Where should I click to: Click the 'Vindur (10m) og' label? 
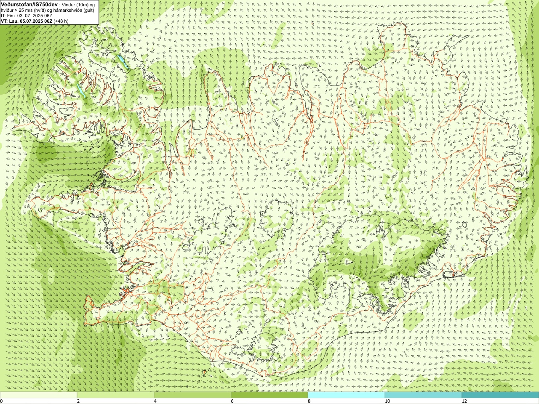pyautogui.click(x=78, y=4)
